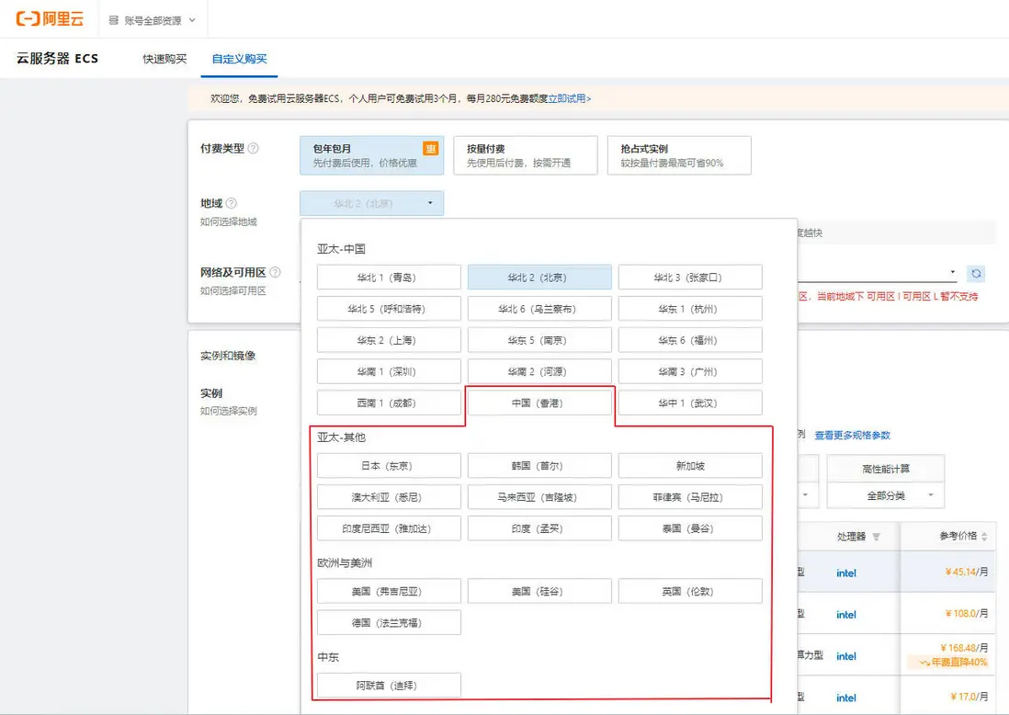The width and height of the screenshot is (1009, 715).
Task: Open the 查看更多规格参数 link
Action: (x=853, y=436)
